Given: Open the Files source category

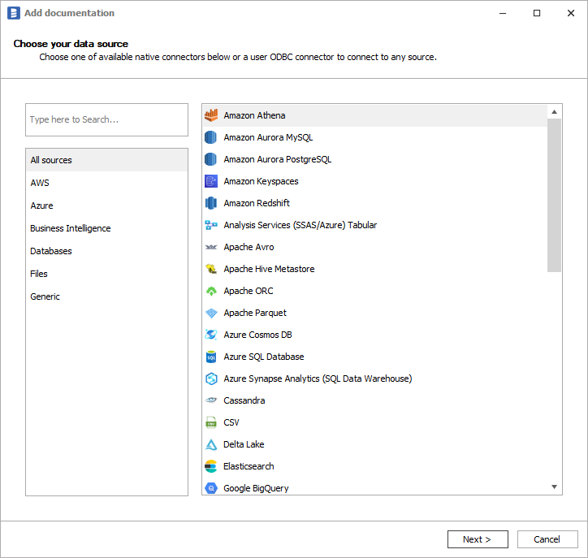Looking at the screenshot, I should (x=39, y=274).
